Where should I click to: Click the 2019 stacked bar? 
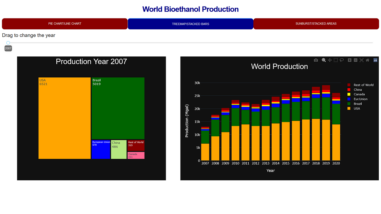coord(326,123)
